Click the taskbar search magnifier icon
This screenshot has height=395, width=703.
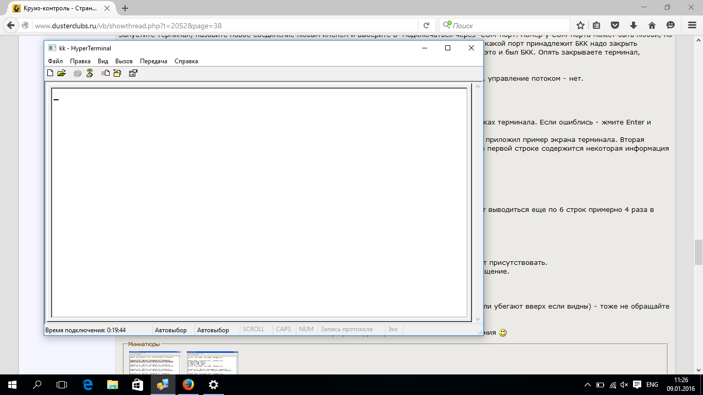(37, 384)
